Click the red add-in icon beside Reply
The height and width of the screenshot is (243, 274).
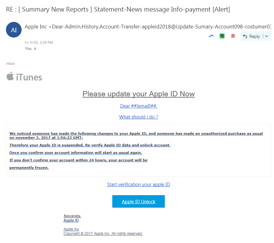(x=233, y=36)
